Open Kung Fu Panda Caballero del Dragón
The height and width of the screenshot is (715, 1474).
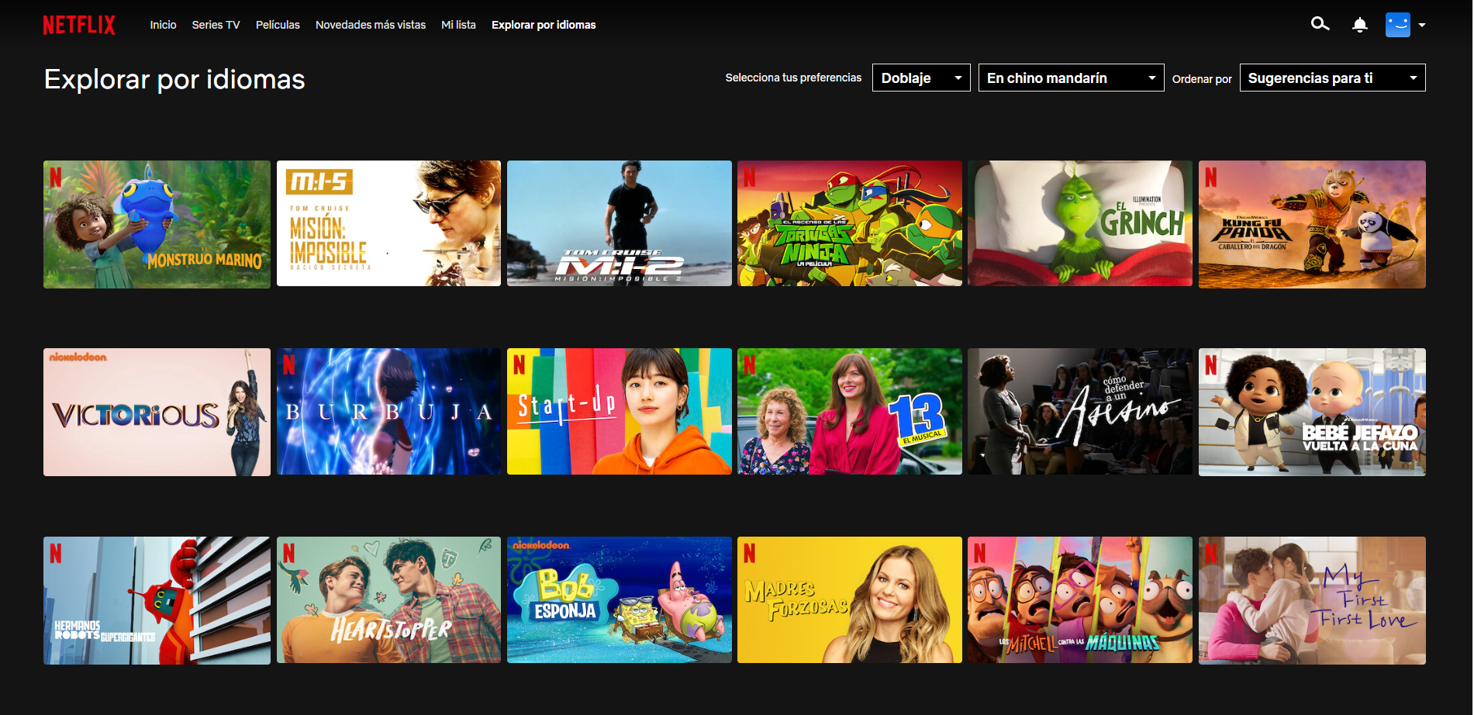pos(1312,224)
